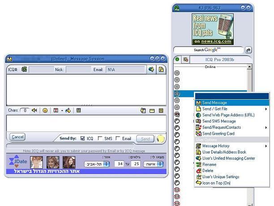
Task: Click the Online group header in contact list
Action: pos(210,67)
